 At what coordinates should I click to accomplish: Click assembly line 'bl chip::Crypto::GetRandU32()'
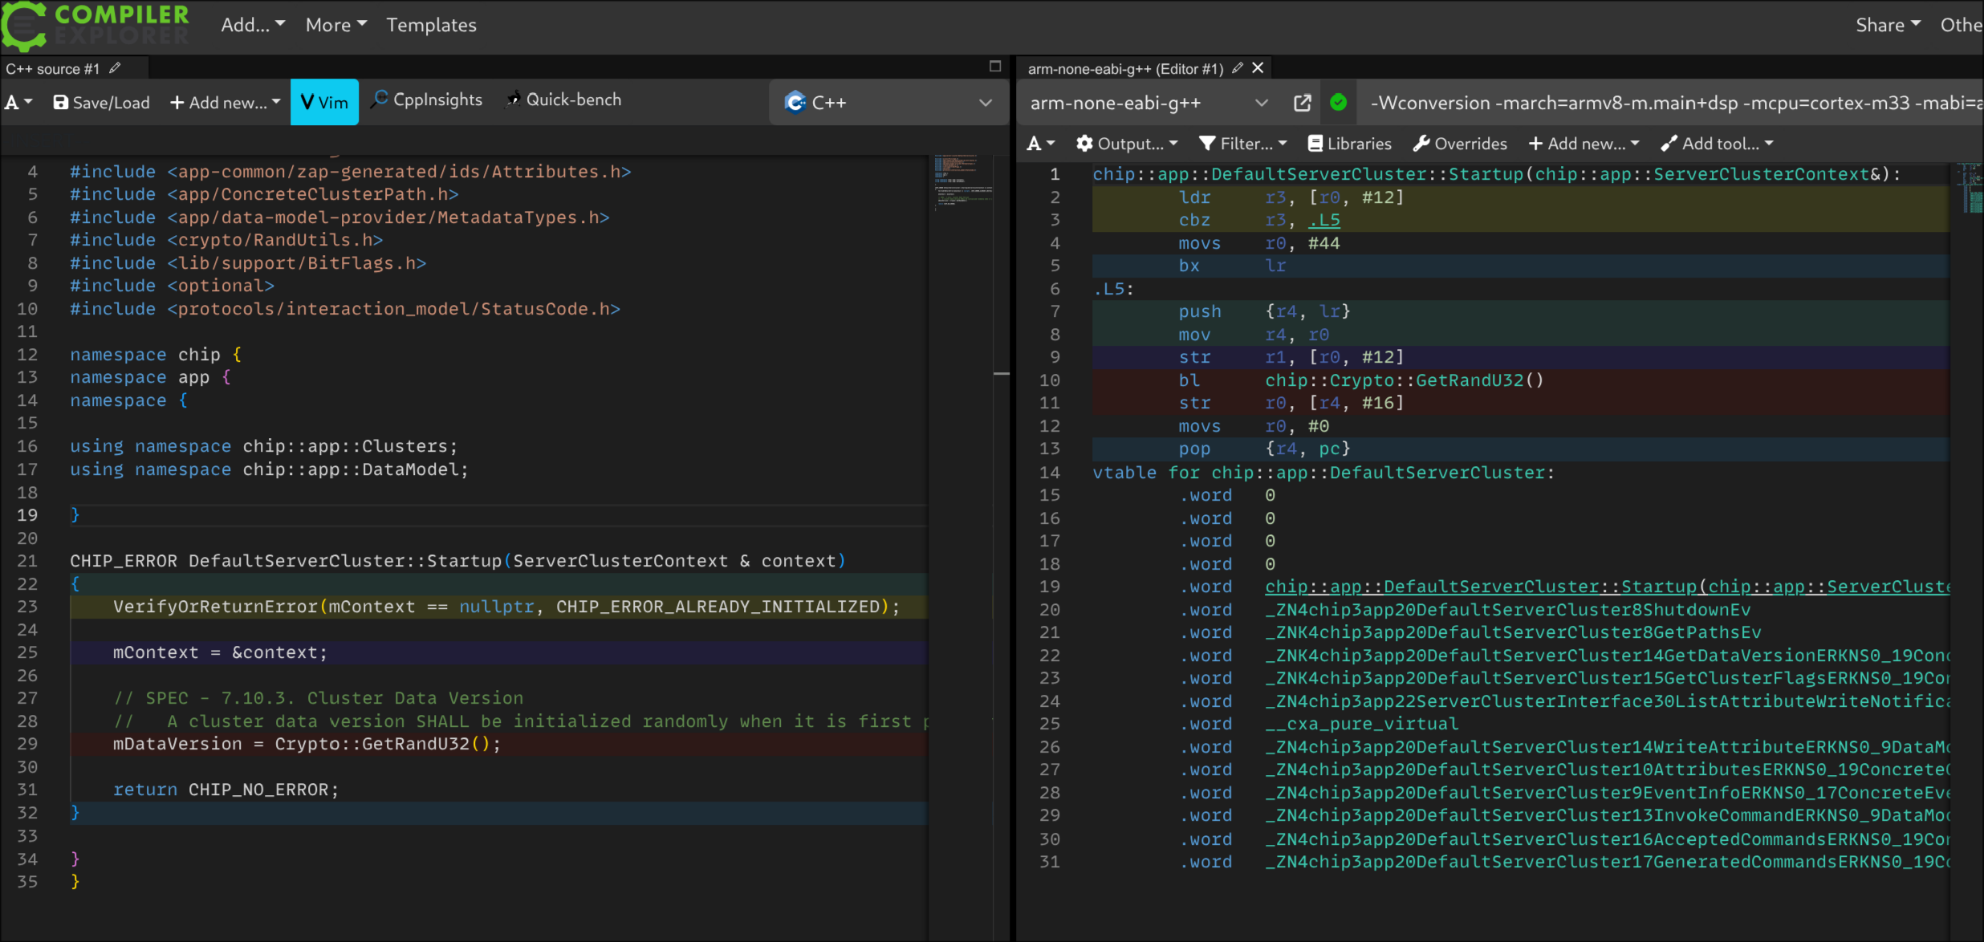(x=1361, y=380)
